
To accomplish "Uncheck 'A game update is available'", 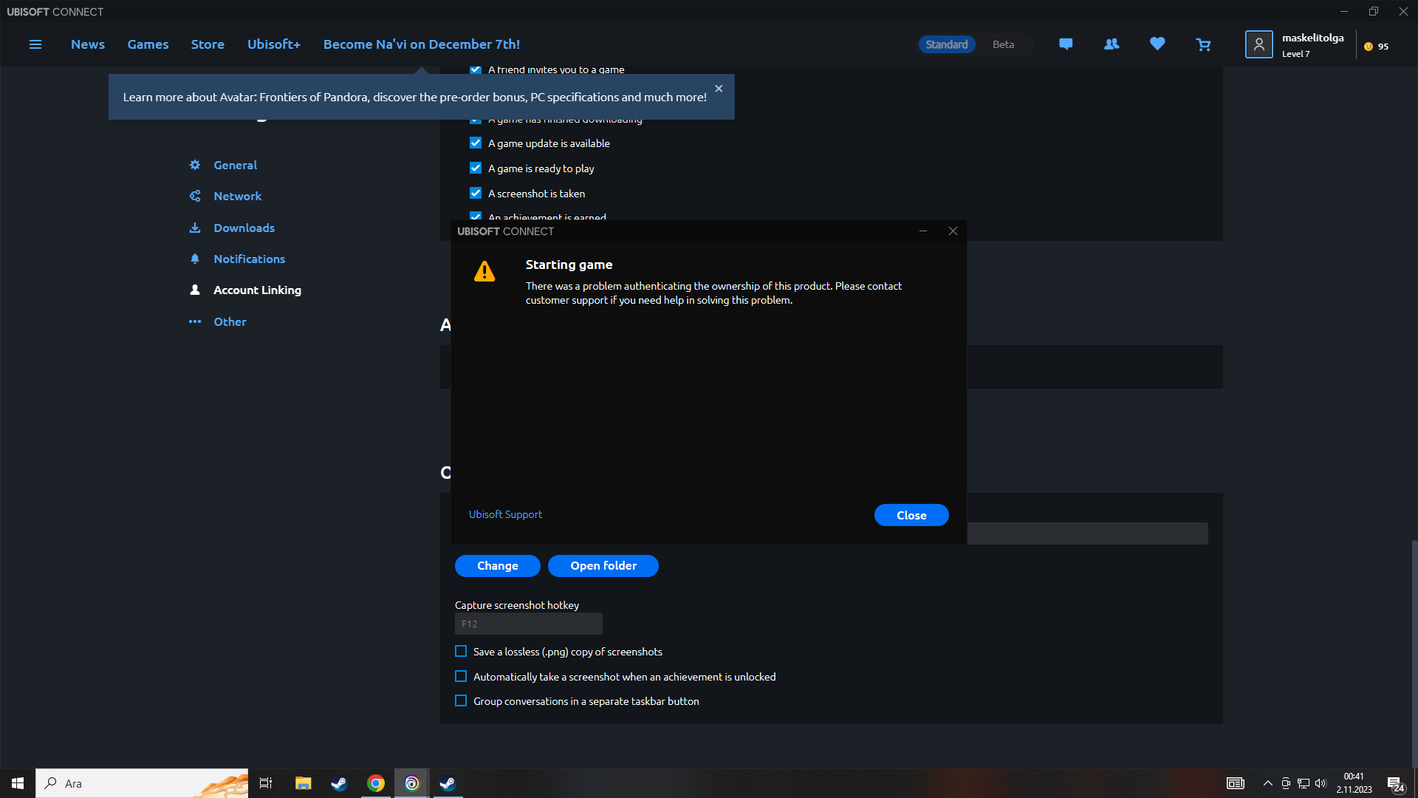I will click(x=476, y=143).
